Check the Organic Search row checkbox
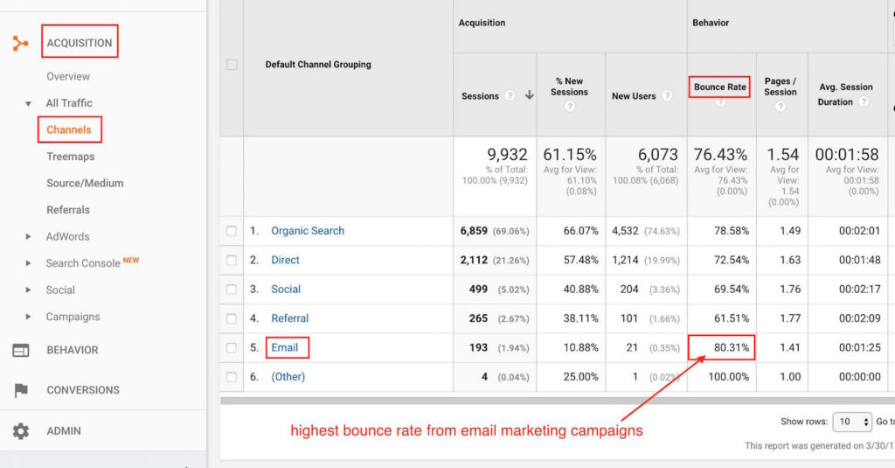Screen dimensions: 895x468 coord(231,231)
